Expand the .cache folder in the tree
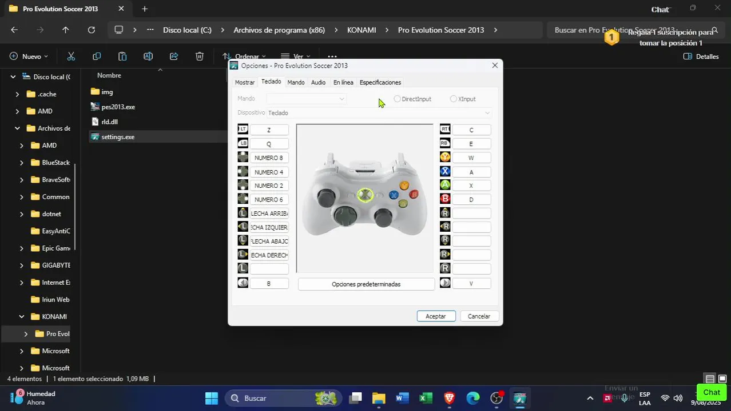 click(x=17, y=94)
